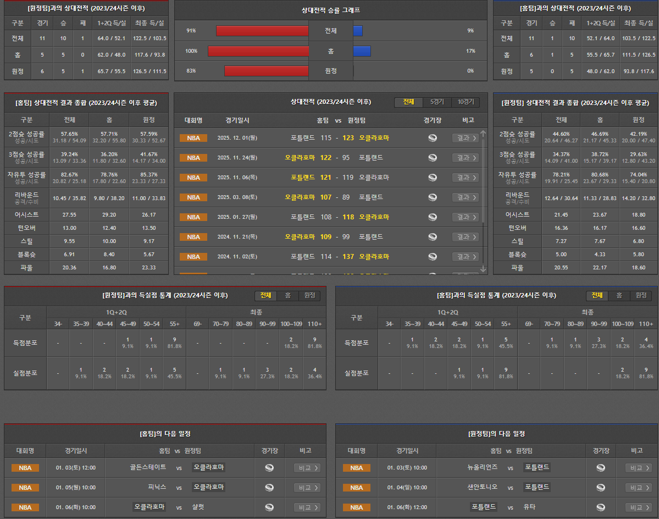Screen dimensions: 659x519
Task: Click stadium icon in the 2025.03.08 row
Action: click(433, 197)
